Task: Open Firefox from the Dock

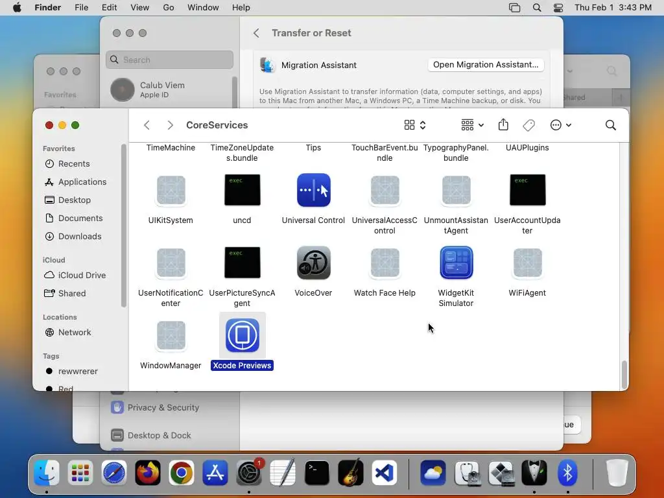Action: 147,473
